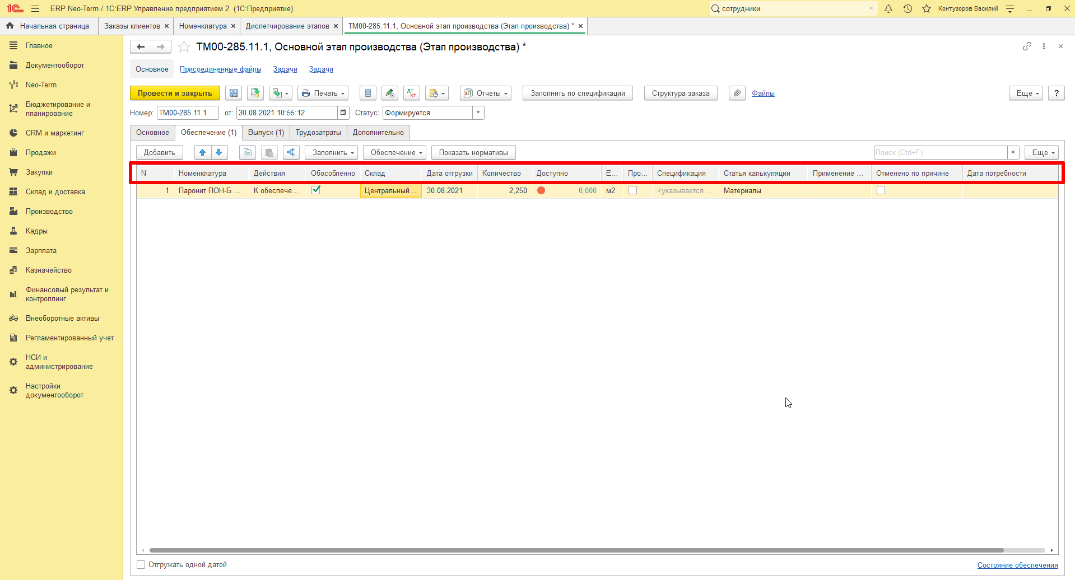1075x580 pixels.
Task: Save the document with the floppy disk icon
Action: pyautogui.click(x=234, y=93)
